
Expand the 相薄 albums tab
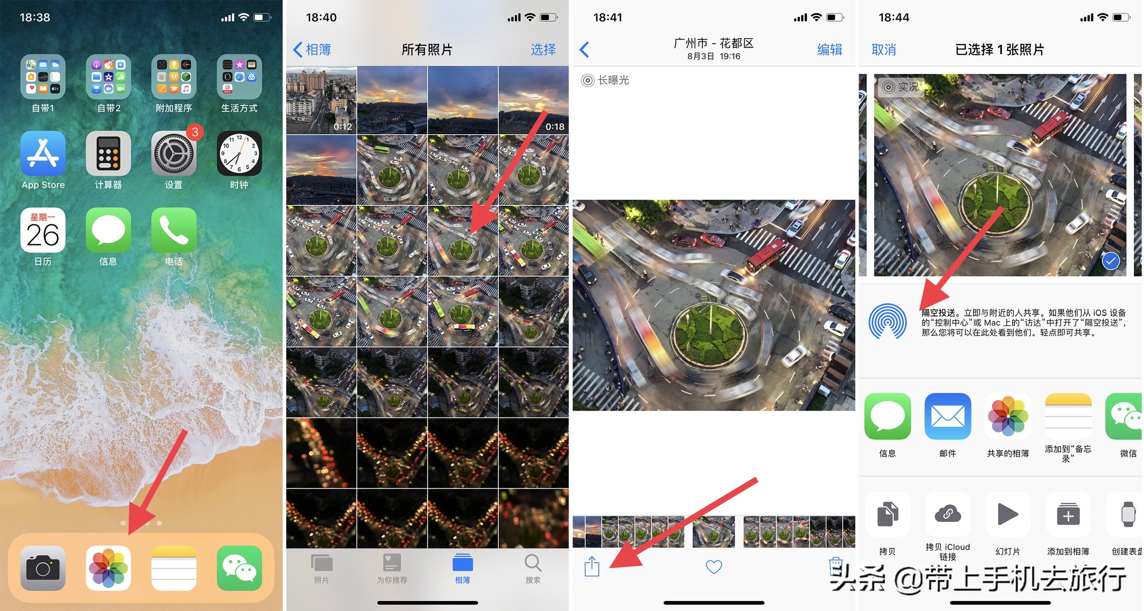tap(465, 575)
